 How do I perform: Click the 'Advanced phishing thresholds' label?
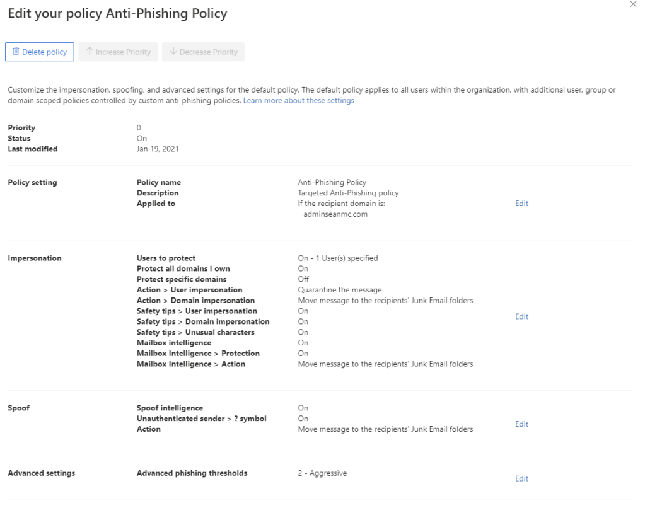192,473
